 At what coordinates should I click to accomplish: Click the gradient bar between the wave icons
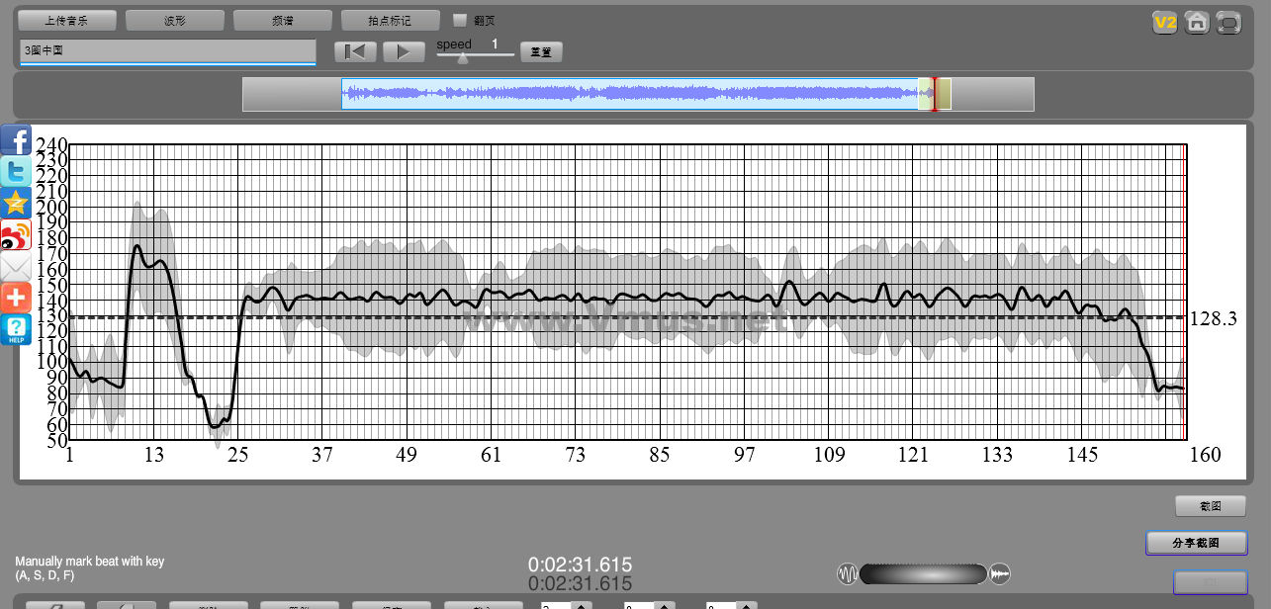(x=924, y=573)
